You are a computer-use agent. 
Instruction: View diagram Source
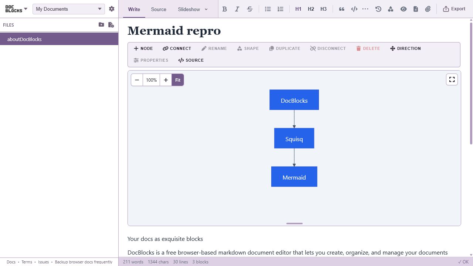(191, 60)
